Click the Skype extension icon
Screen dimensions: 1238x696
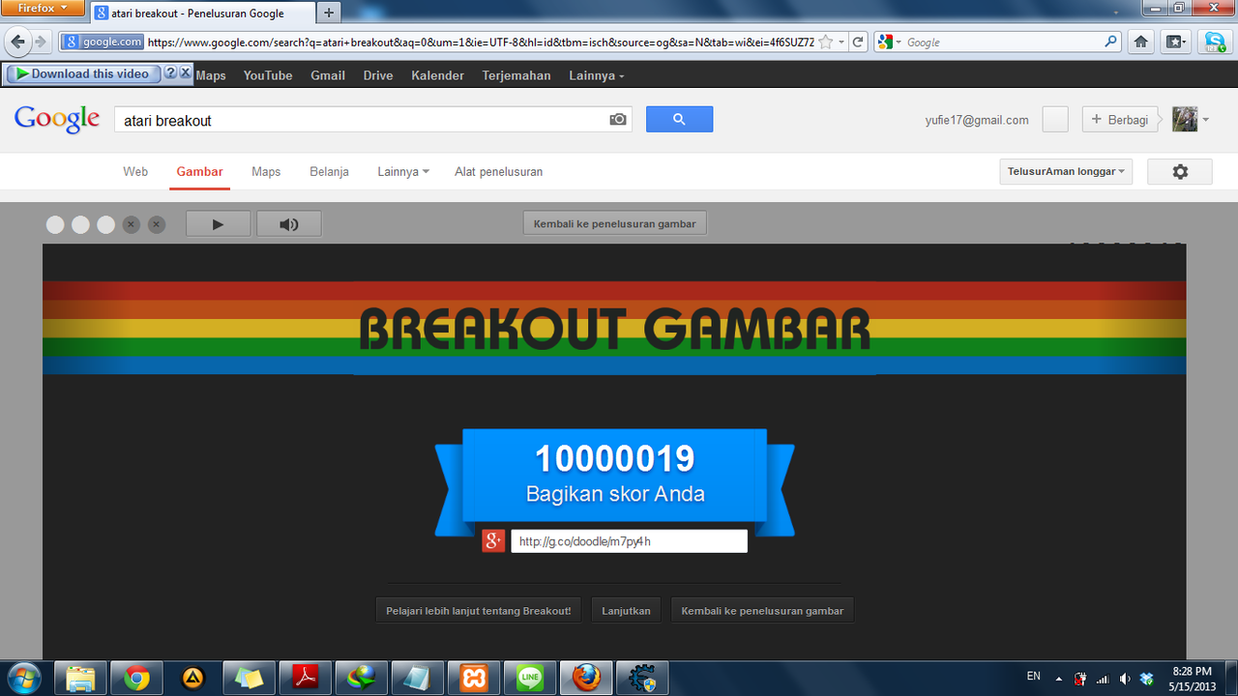[1213, 42]
